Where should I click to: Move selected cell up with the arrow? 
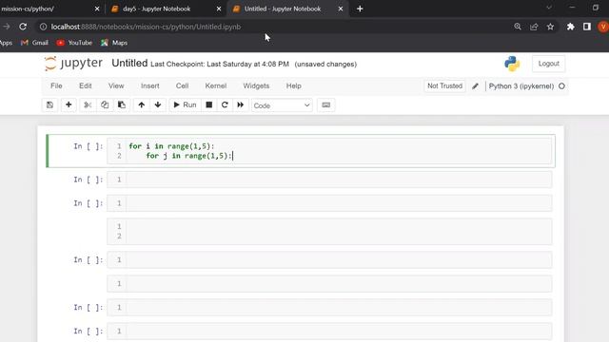coord(142,105)
